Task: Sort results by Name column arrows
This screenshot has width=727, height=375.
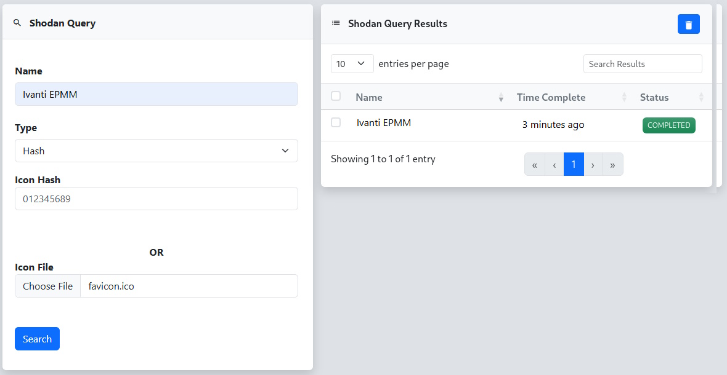Action: coord(501,97)
